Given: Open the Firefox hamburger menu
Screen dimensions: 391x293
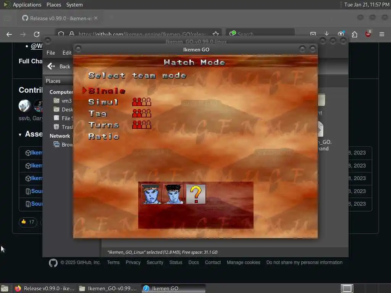Looking at the screenshot, I should (x=382, y=34).
